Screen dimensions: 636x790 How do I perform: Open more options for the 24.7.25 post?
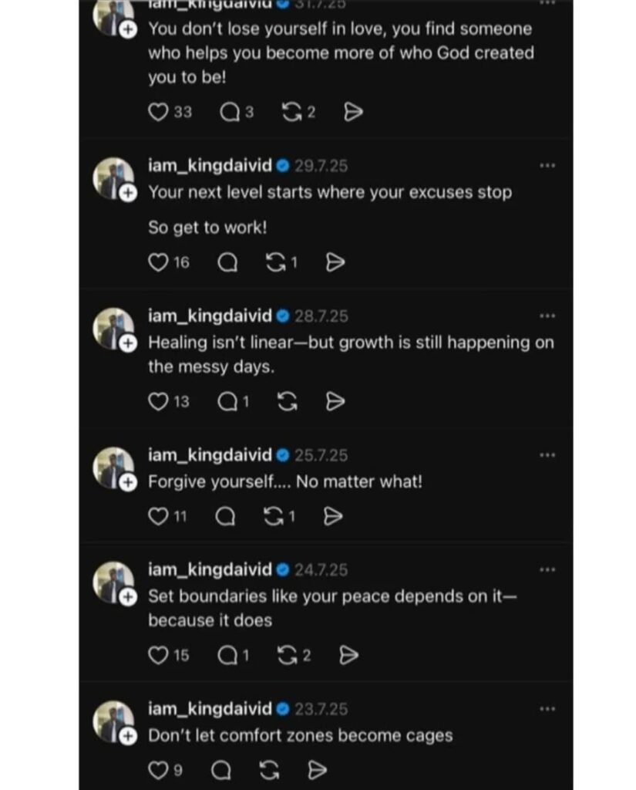(547, 569)
